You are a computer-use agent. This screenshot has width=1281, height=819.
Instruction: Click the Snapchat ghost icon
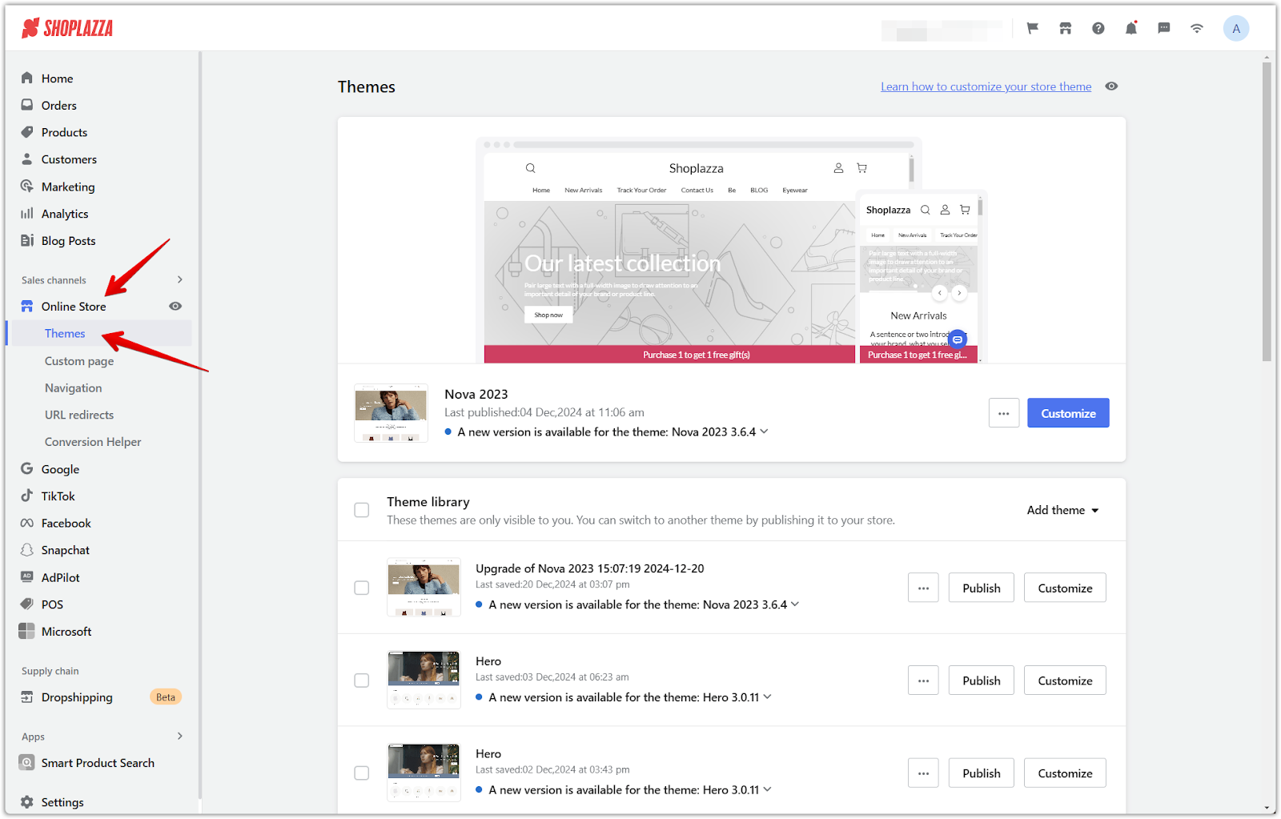[x=27, y=550]
